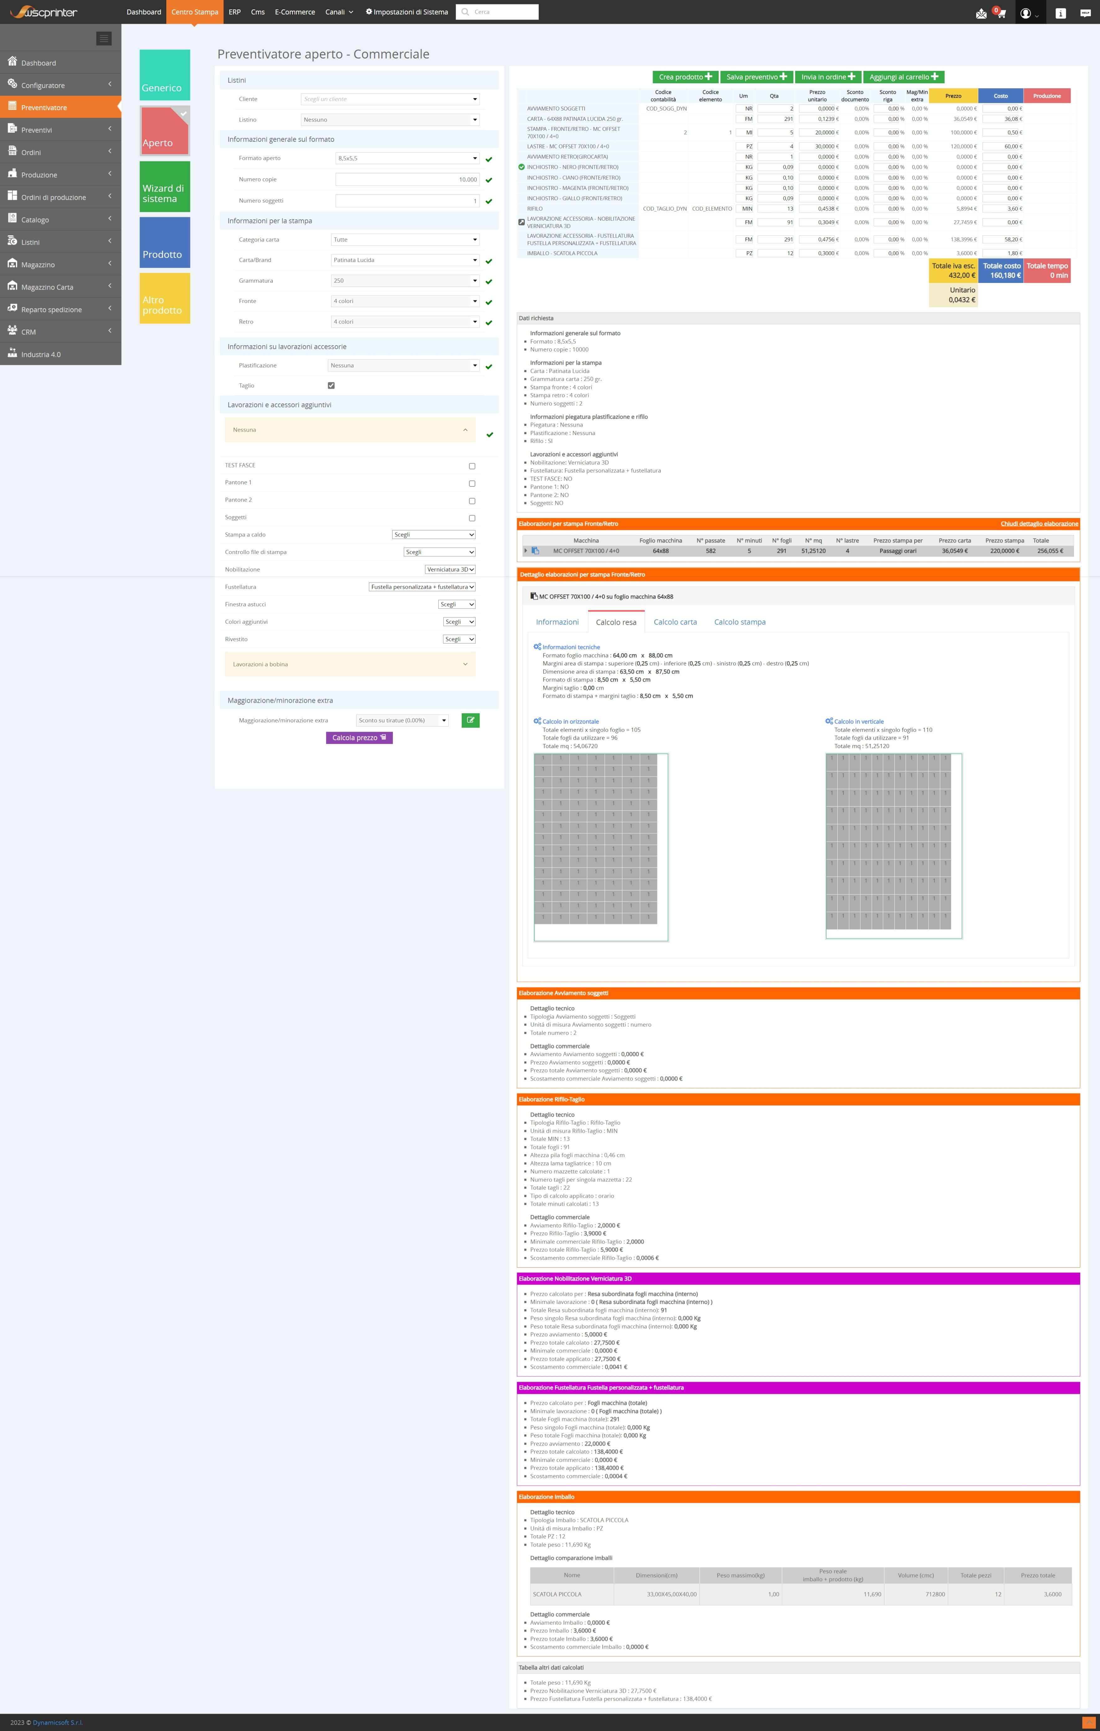Open the Produzione sidebar section

click(60, 175)
